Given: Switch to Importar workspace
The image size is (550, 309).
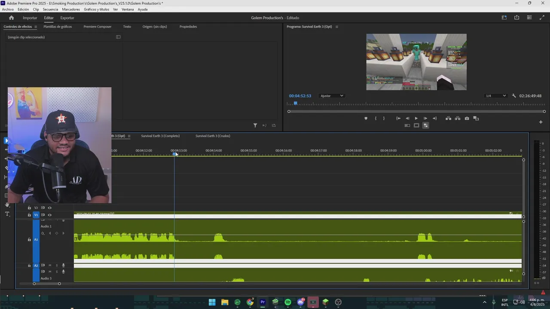Looking at the screenshot, I should [x=30, y=18].
